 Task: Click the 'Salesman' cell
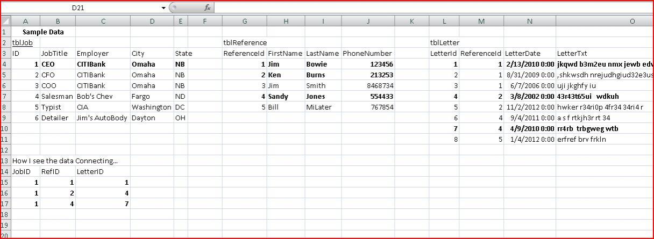click(x=58, y=97)
